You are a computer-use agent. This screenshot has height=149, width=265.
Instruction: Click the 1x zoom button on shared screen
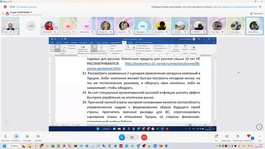point(259,127)
